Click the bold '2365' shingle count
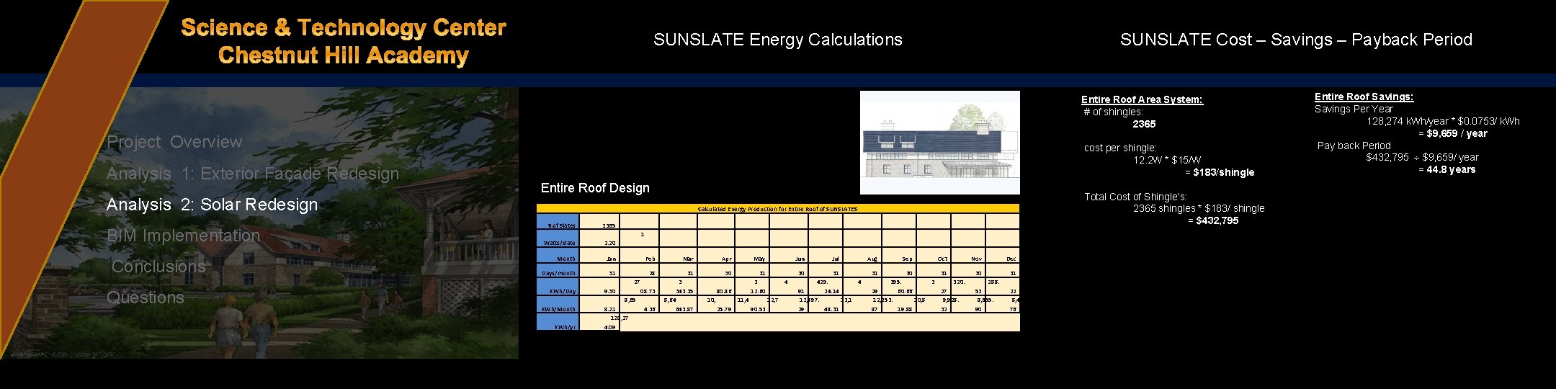Viewport: 1556px width, 389px height. pyautogui.click(x=1144, y=124)
